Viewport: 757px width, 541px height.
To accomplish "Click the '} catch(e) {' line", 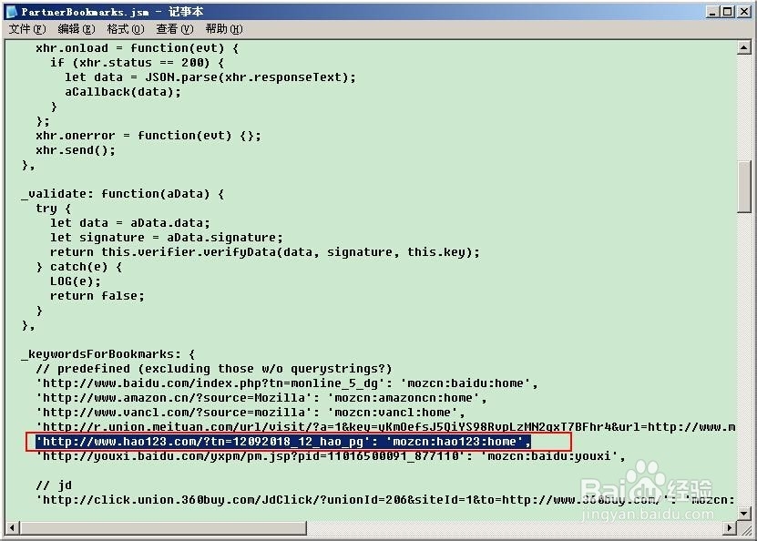I will click(78, 267).
